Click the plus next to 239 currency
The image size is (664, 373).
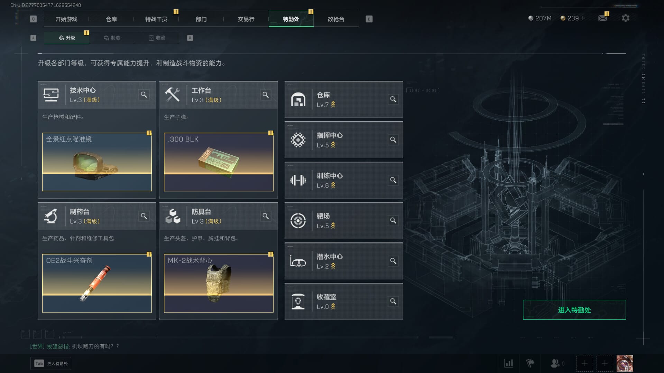tap(583, 18)
